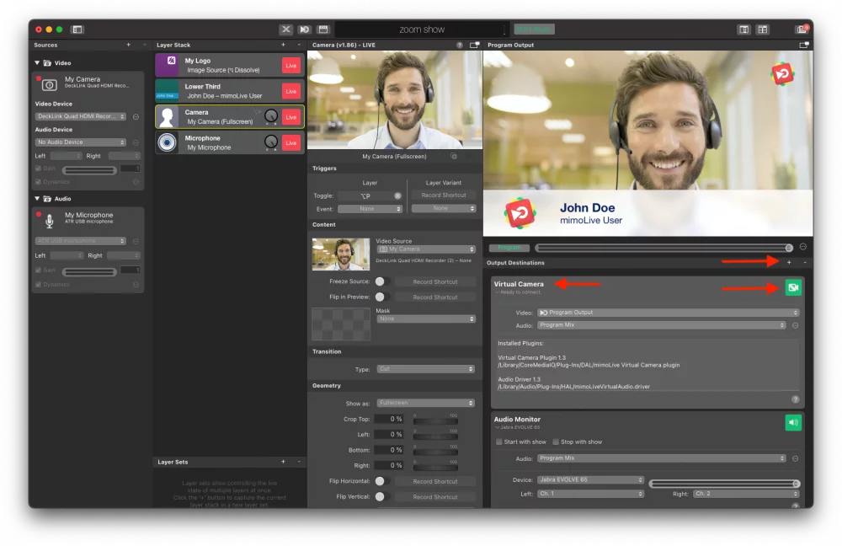The image size is (842, 546).
Task: Add a layer set with plus button
Action: click(x=283, y=463)
